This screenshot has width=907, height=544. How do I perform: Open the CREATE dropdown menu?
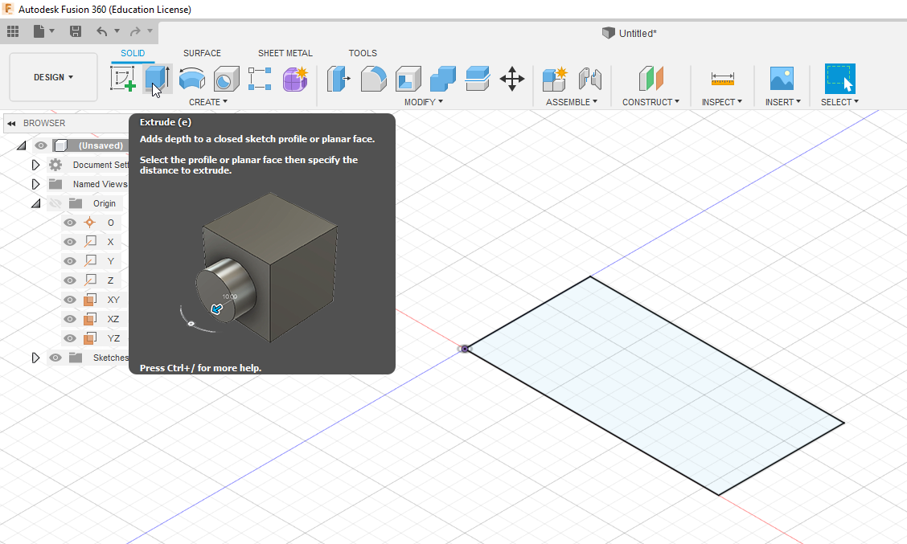tap(208, 101)
